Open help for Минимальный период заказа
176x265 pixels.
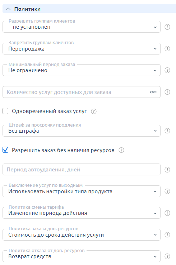[167, 70]
